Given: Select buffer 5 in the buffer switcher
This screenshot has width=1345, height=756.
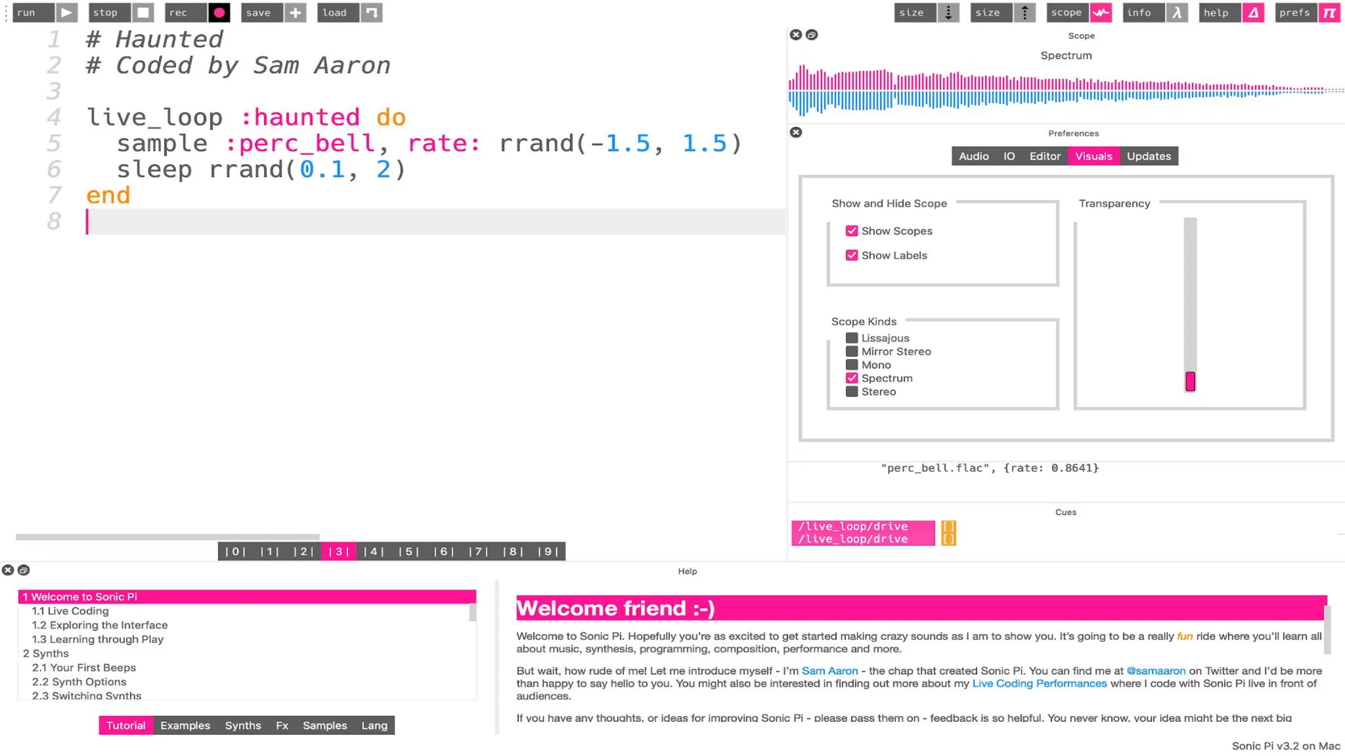Looking at the screenshot, I should (x=408, y=551).
